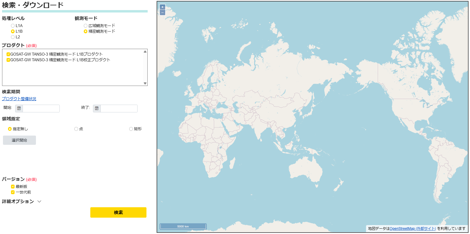Open the プロダクト整備状況 link
This screenshot has height=234, width=470.
tap(19, 99)
